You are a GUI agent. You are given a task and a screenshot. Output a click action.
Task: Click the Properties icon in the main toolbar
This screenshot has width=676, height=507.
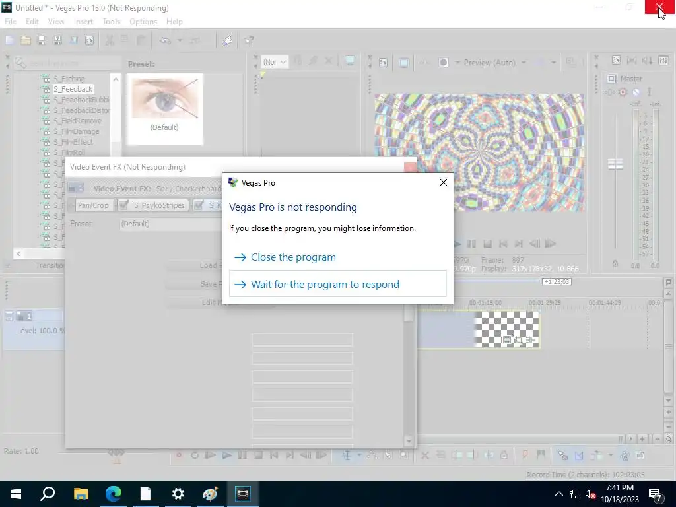89,40
